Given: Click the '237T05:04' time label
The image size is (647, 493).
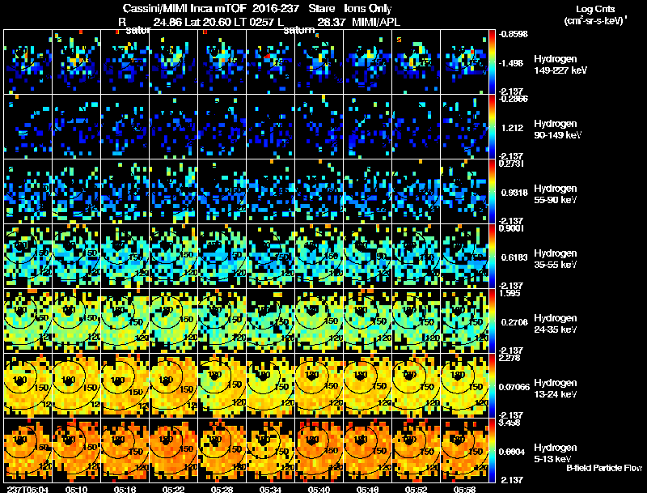Looking at the screenshot, I should tap(27, 489).
